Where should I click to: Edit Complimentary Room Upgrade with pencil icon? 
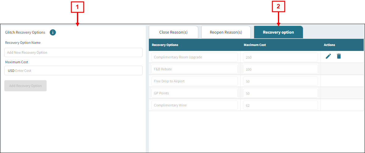pyautogui.click(x=328, y=56)
